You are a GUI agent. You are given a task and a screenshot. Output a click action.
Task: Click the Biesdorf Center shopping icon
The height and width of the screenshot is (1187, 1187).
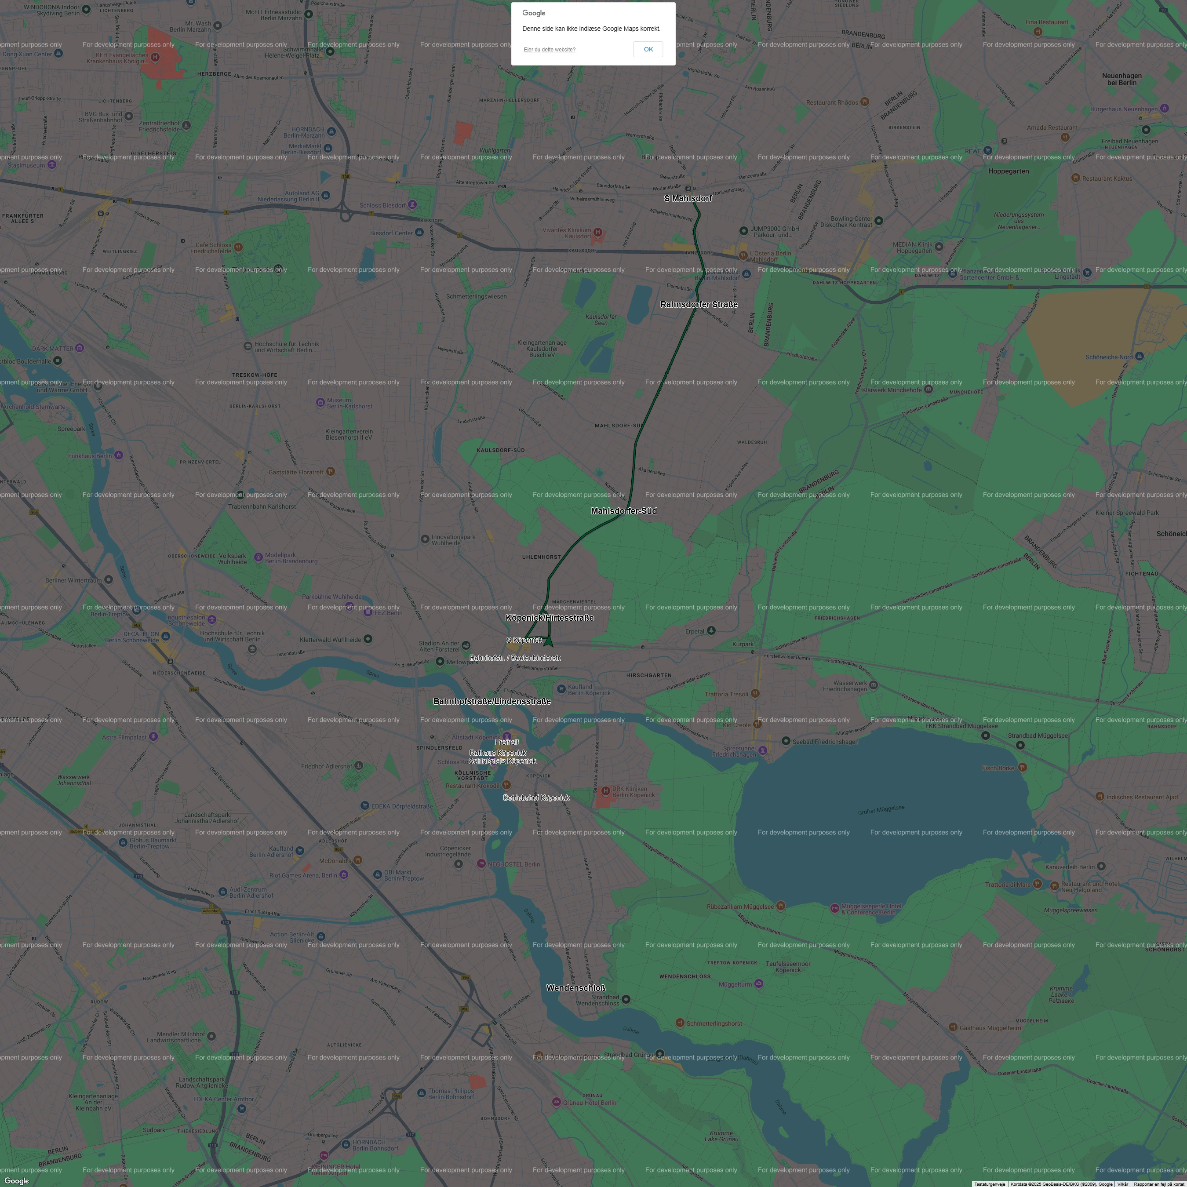point(419,232)
